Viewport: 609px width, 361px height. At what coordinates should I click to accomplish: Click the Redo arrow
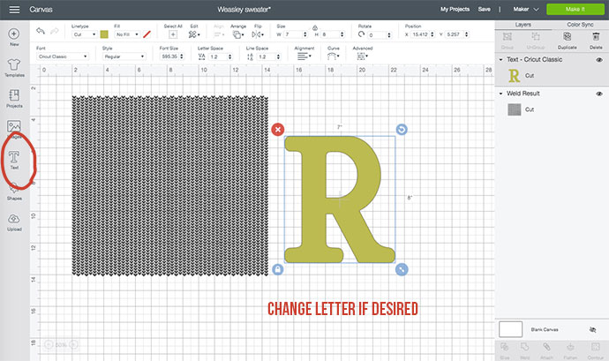[x=55, y=31]
